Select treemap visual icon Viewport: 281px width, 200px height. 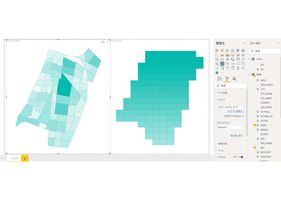point(238,59)
